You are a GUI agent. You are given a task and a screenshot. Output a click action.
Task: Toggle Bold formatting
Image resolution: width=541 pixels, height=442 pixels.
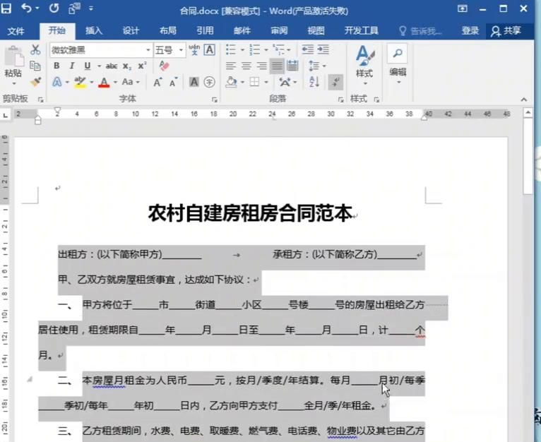(x=57, y=66)
